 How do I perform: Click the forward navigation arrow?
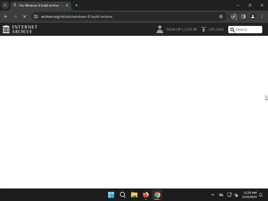click(x=15, y=16)
